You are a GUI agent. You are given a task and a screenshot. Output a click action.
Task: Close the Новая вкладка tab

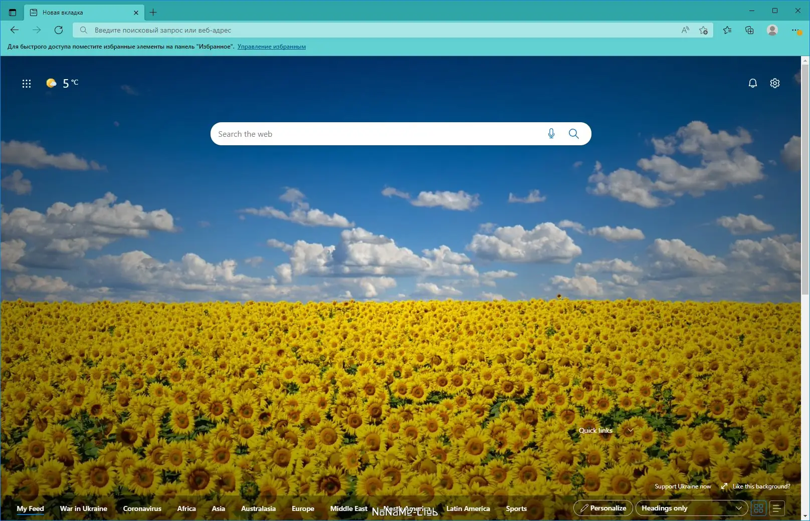[x=136, y=13]
